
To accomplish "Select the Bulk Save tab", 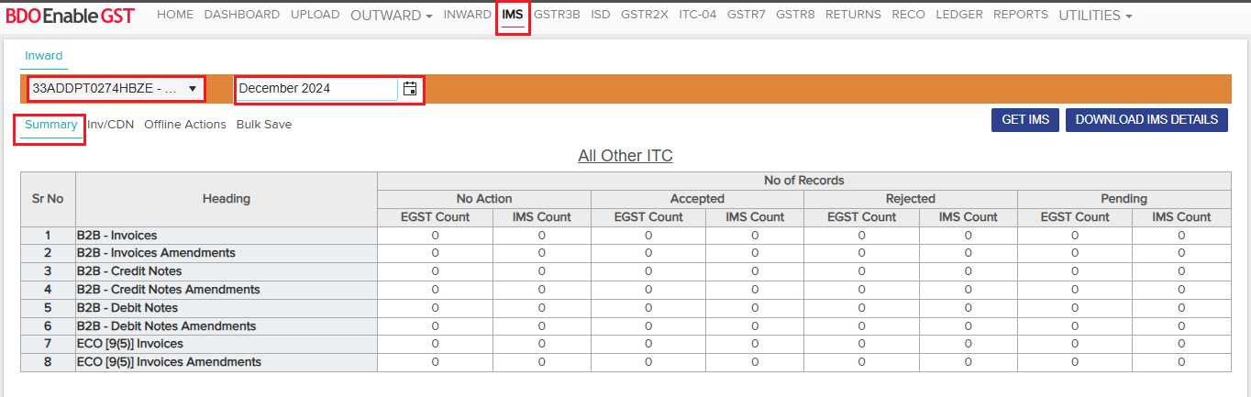I will [264, 125].
